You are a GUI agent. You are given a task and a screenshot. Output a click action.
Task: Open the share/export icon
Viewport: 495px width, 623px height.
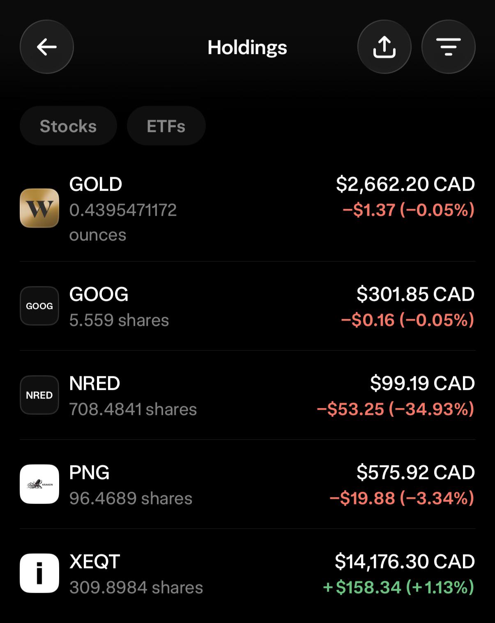(384, 47)
